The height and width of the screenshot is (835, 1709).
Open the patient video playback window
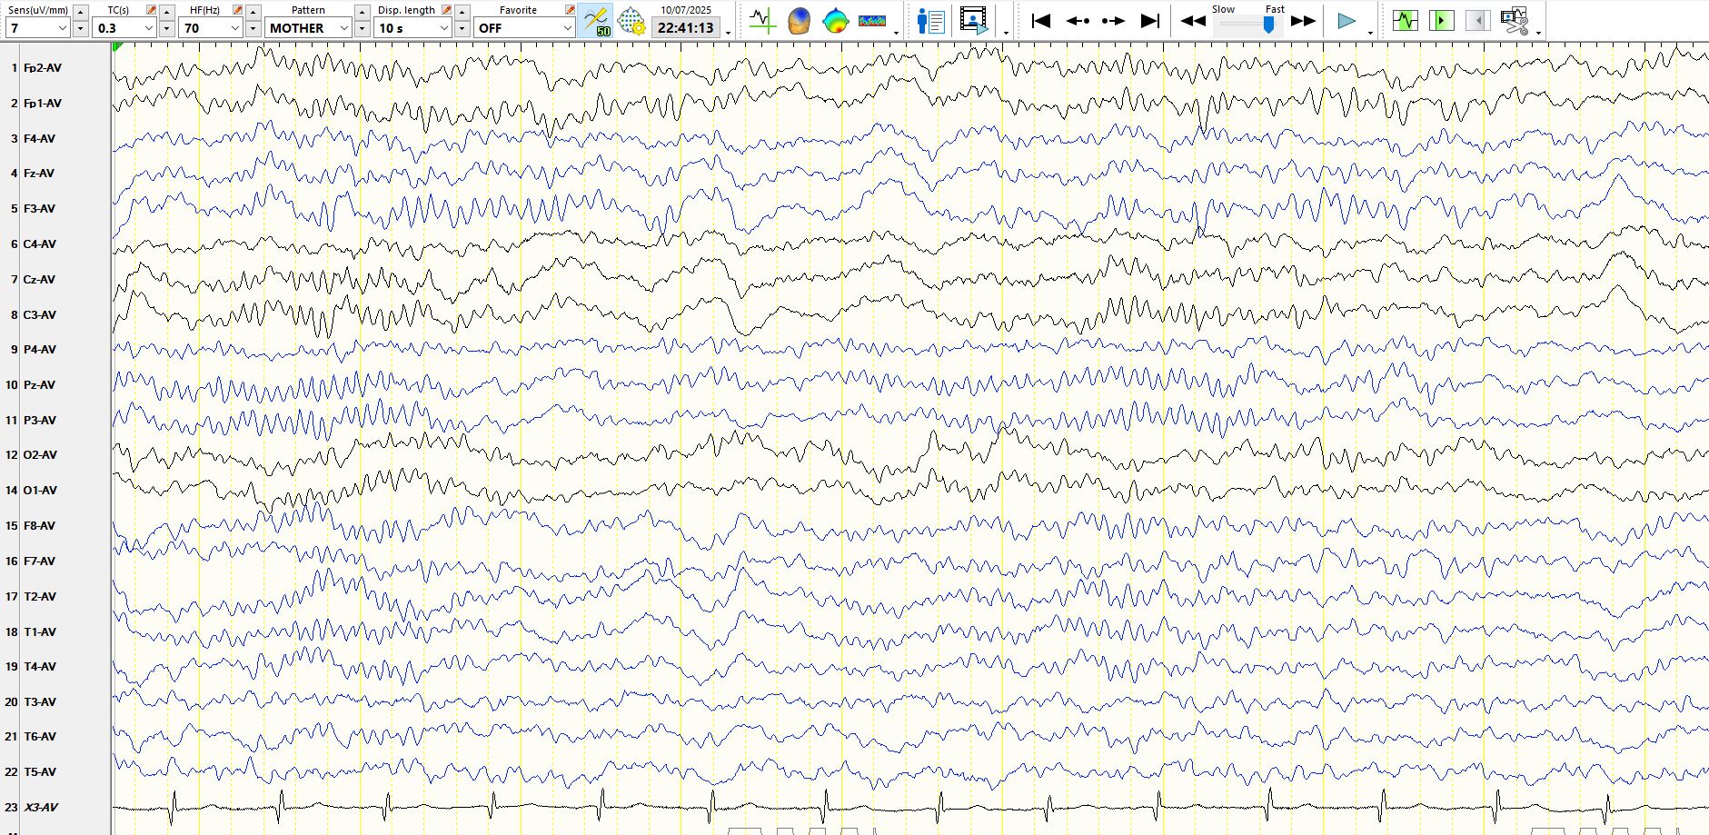[x=973, y=20]
